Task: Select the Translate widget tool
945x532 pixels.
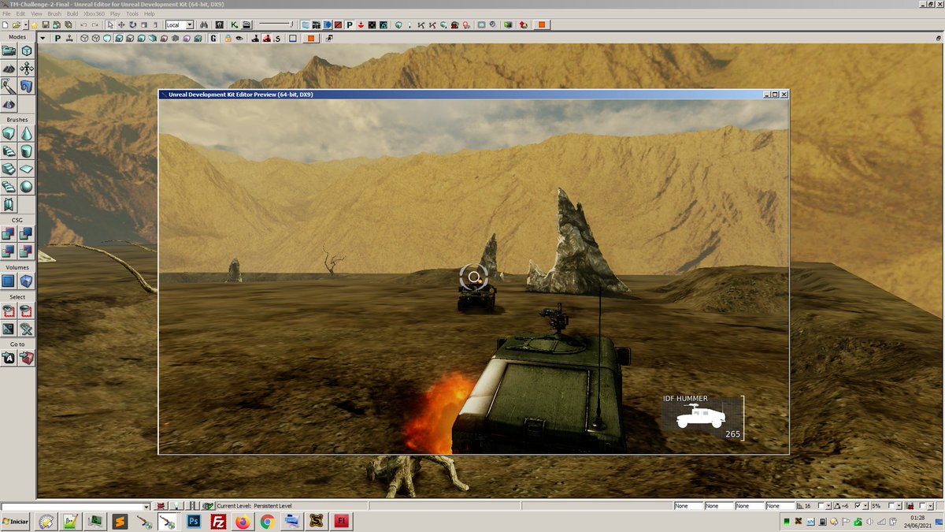Action: point(121,25)
